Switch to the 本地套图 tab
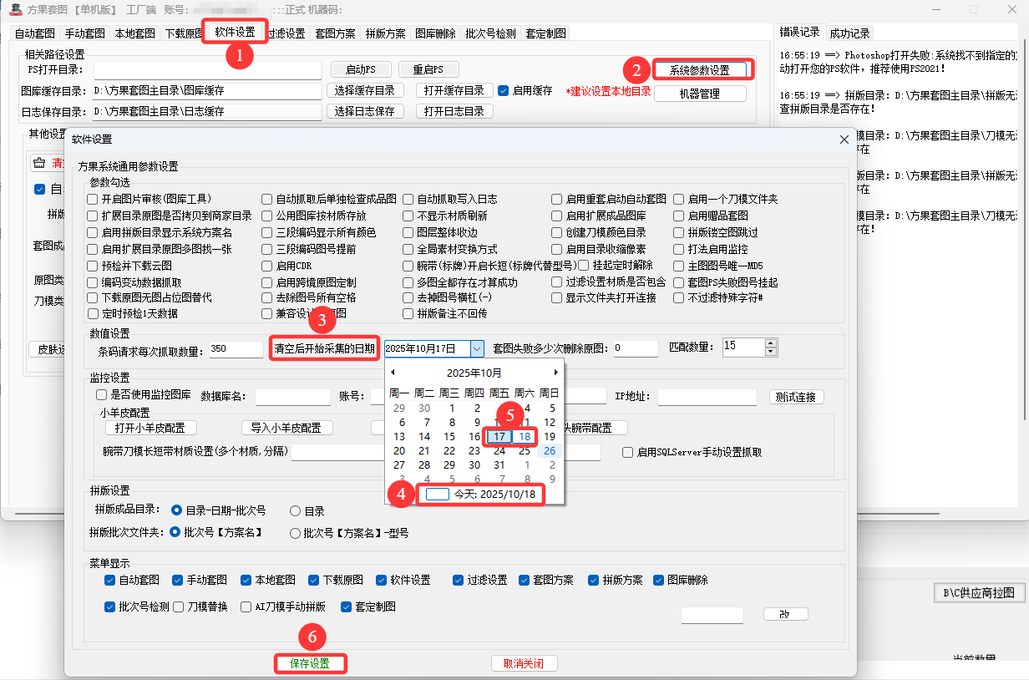Viewport: 1029px width, 680px height. 134,33
